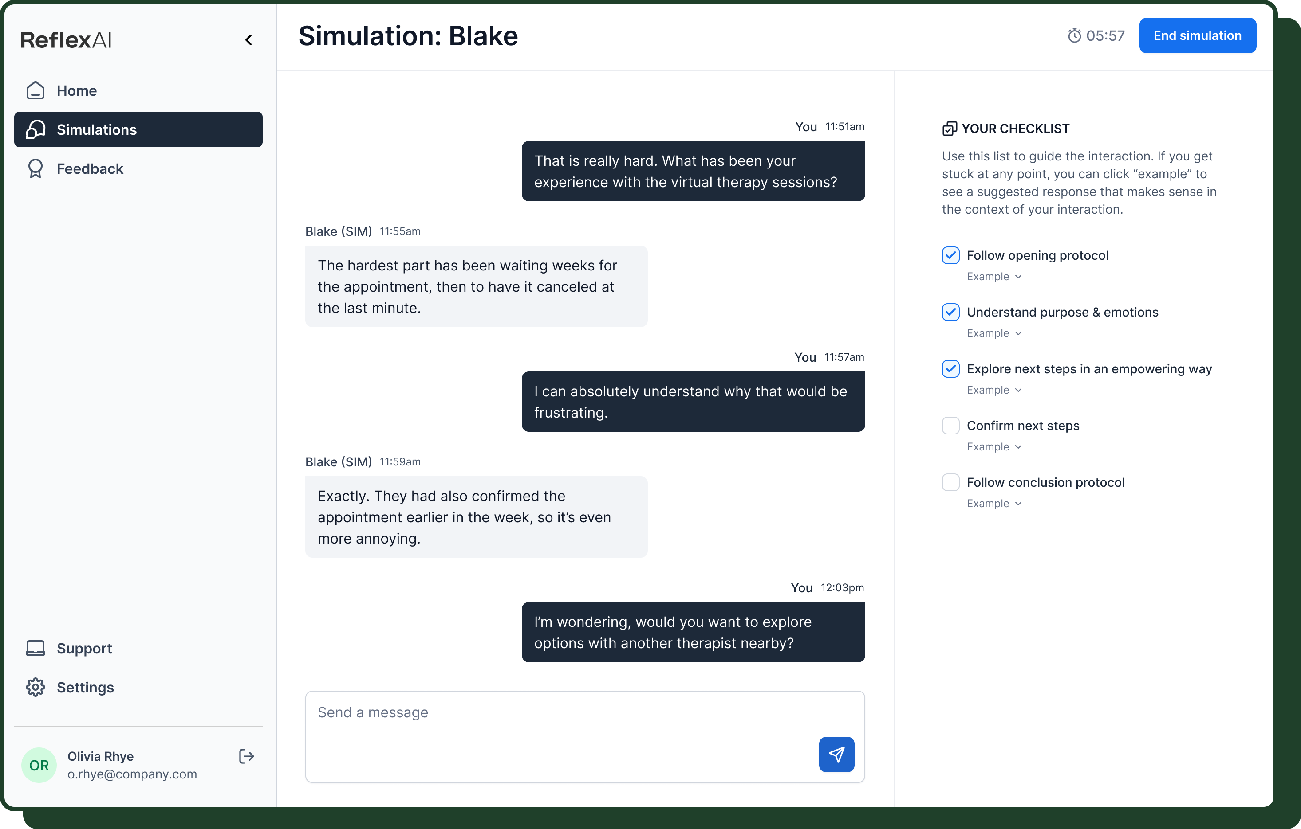Screen dimensions: 1301x829
Task: Click the Simulations headset icon
Action: 35,129
